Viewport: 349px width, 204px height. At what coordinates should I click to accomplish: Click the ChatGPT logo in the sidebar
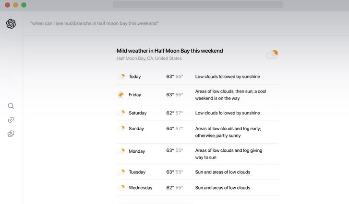click(11, 24)
